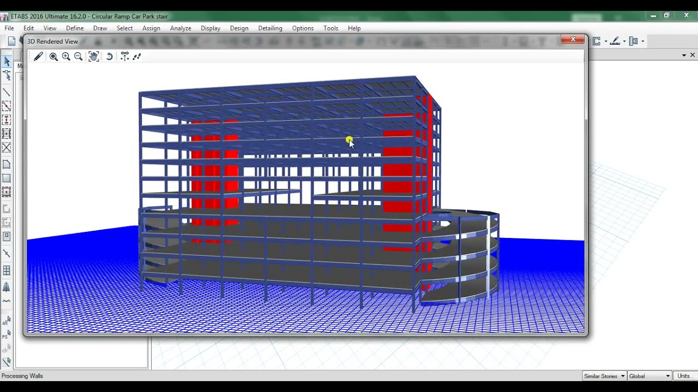Click the pen over ruler icon
698x392 pixels.
coord(615,41)
